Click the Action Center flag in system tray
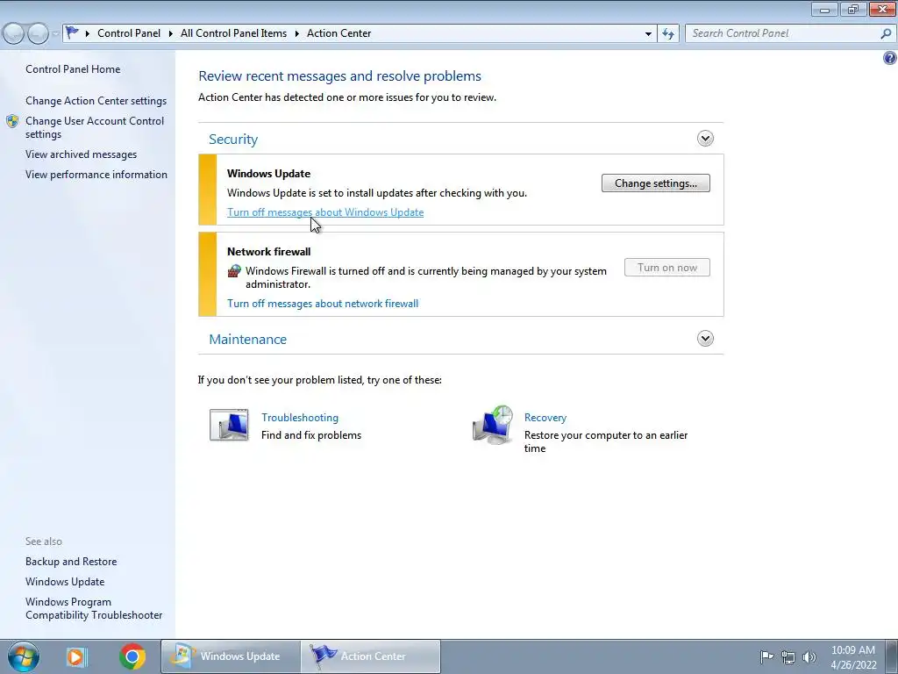The height and width of the screenshot is (674, 898). (766, 656)
